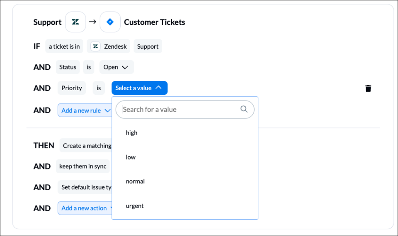Viewport: 398px width, 236px height.
Task: Click the small Zendesk icon in IF row
Action: 95,46
